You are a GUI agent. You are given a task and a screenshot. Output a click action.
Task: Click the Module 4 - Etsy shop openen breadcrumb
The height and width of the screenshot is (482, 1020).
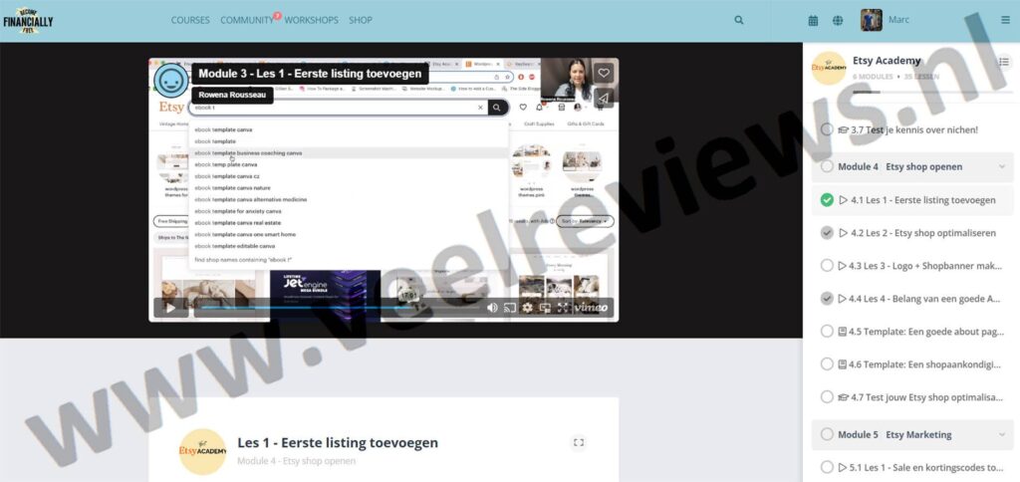[x=297, y=461]
